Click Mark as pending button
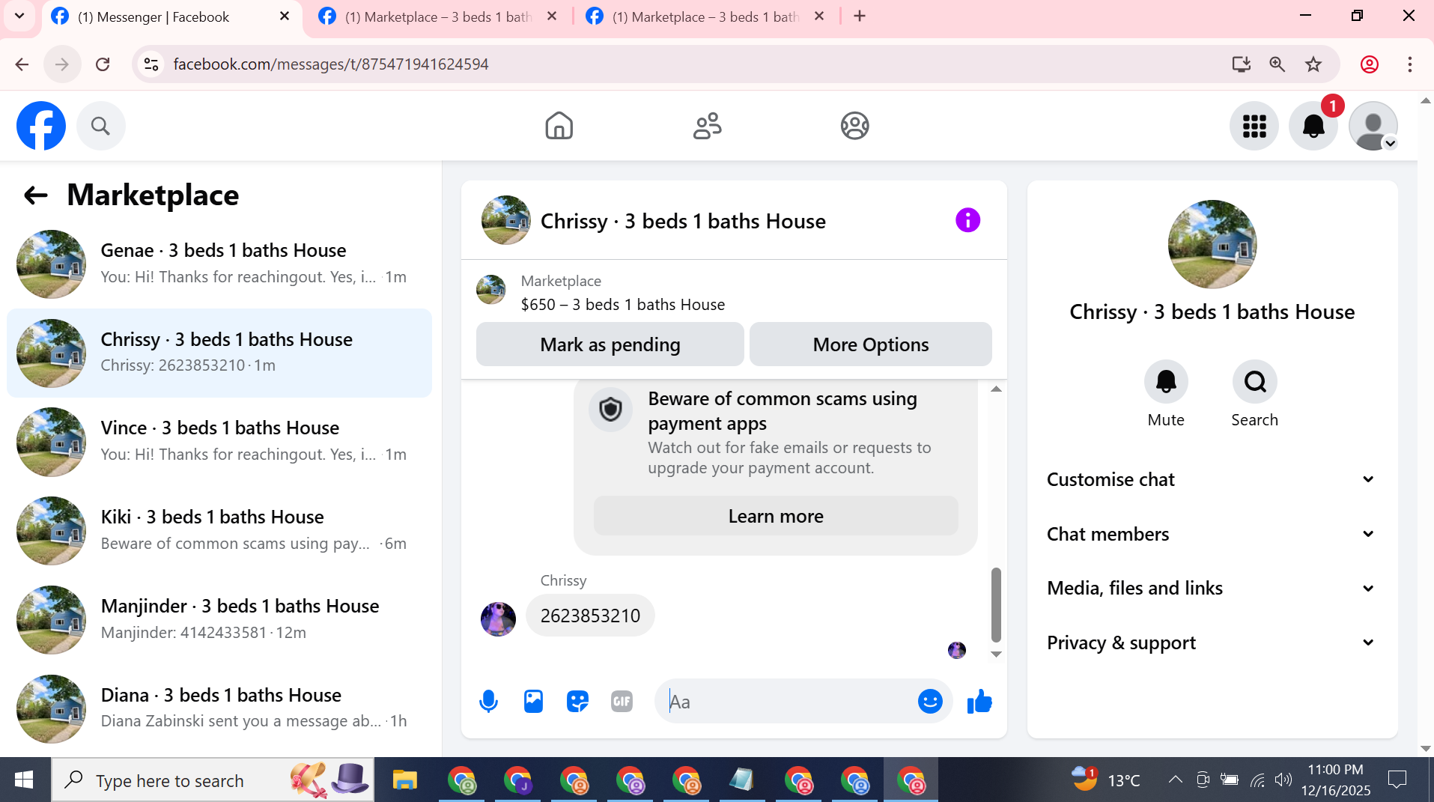Screen dimensions: 1434x802 [x=610, y=344]
